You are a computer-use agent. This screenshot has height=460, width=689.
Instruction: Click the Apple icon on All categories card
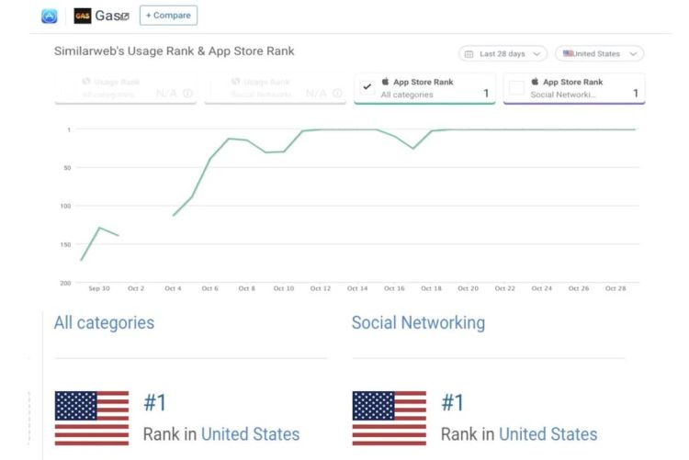click(x=386, y=82)
